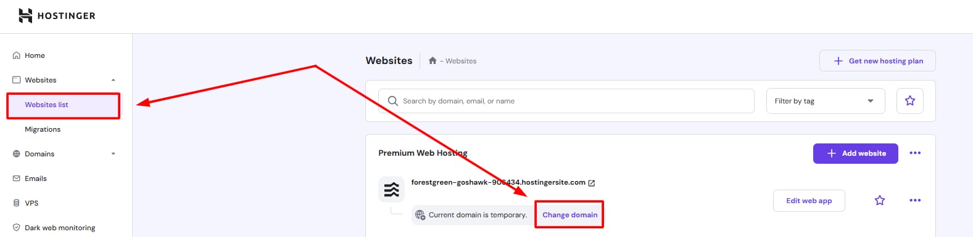Collapse the Websites sidebar section

click(113, 80)
